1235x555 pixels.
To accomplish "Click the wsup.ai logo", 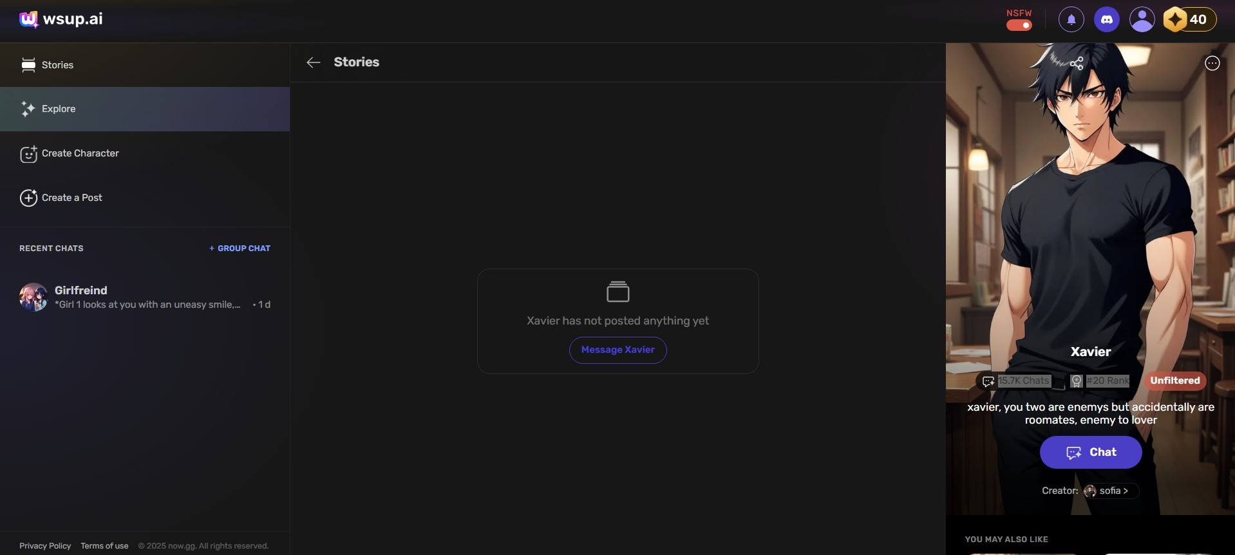I will tap(61, 19).
